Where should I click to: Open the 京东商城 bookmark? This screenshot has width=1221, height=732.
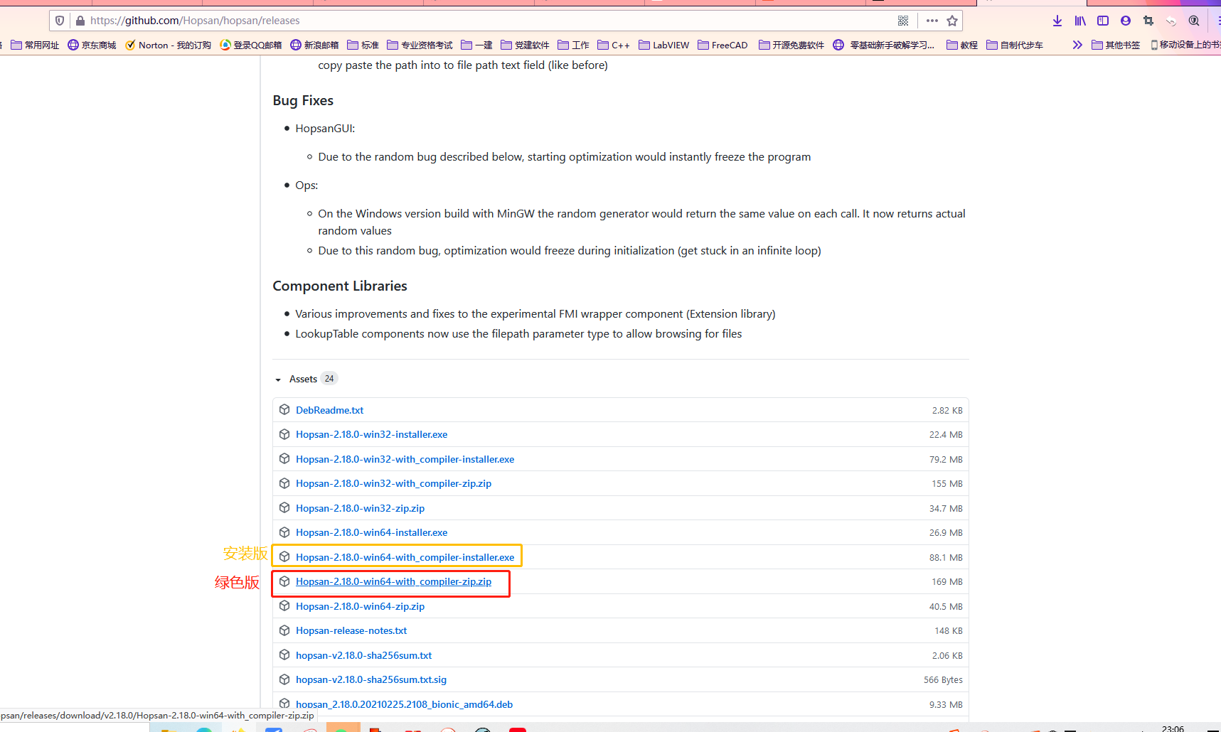tap(92, 45)
